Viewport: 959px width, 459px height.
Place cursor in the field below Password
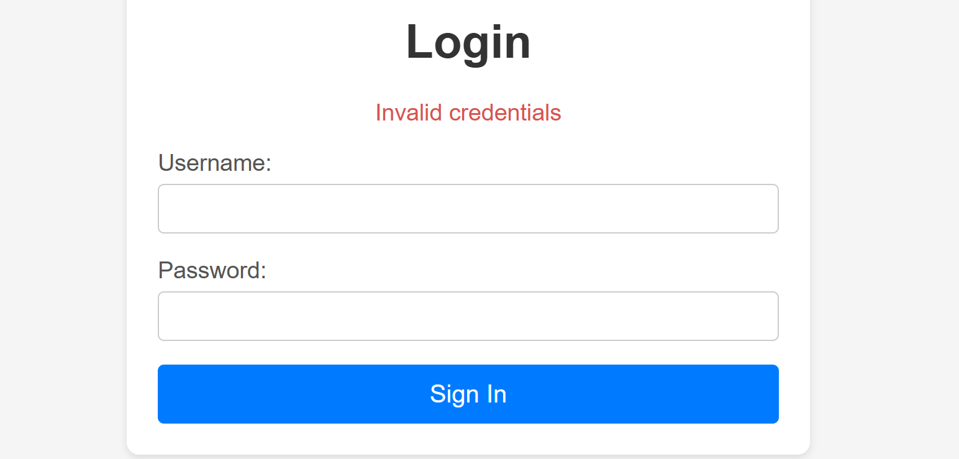tap(468, 316)
